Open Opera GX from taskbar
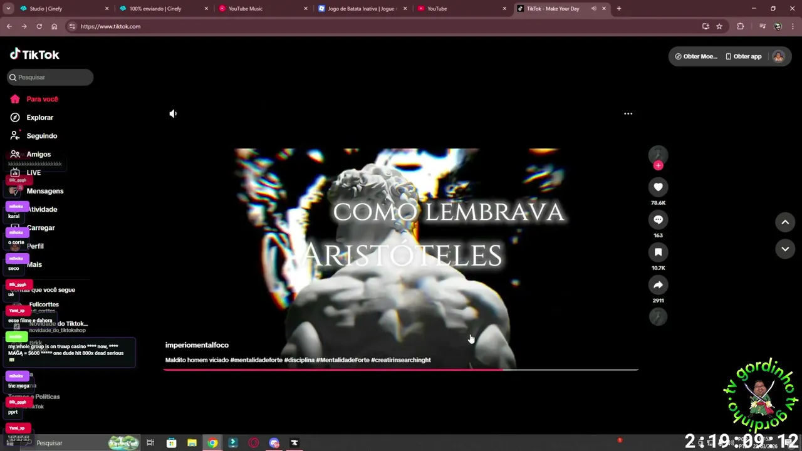 tap(254, 443)
